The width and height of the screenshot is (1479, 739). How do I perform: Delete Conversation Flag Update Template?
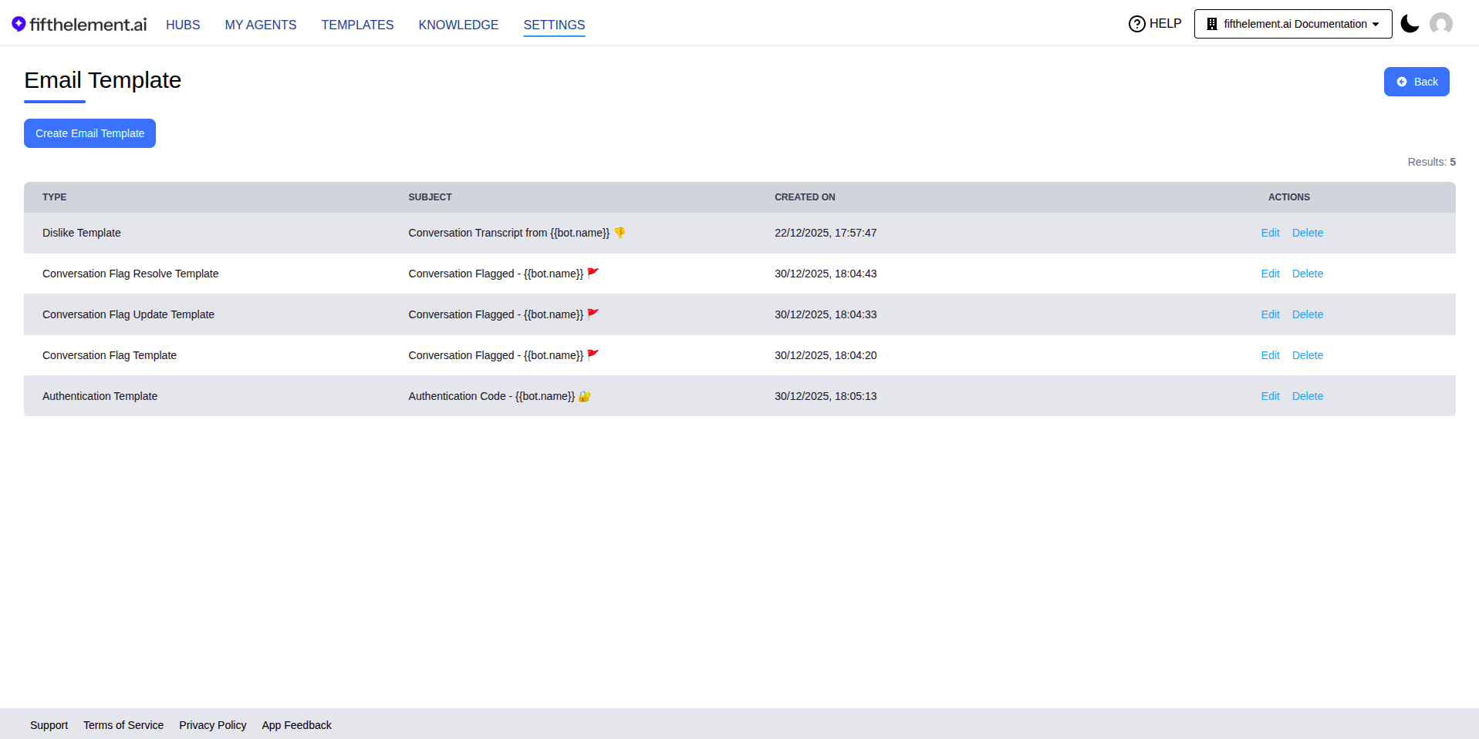pos(1307,314)
